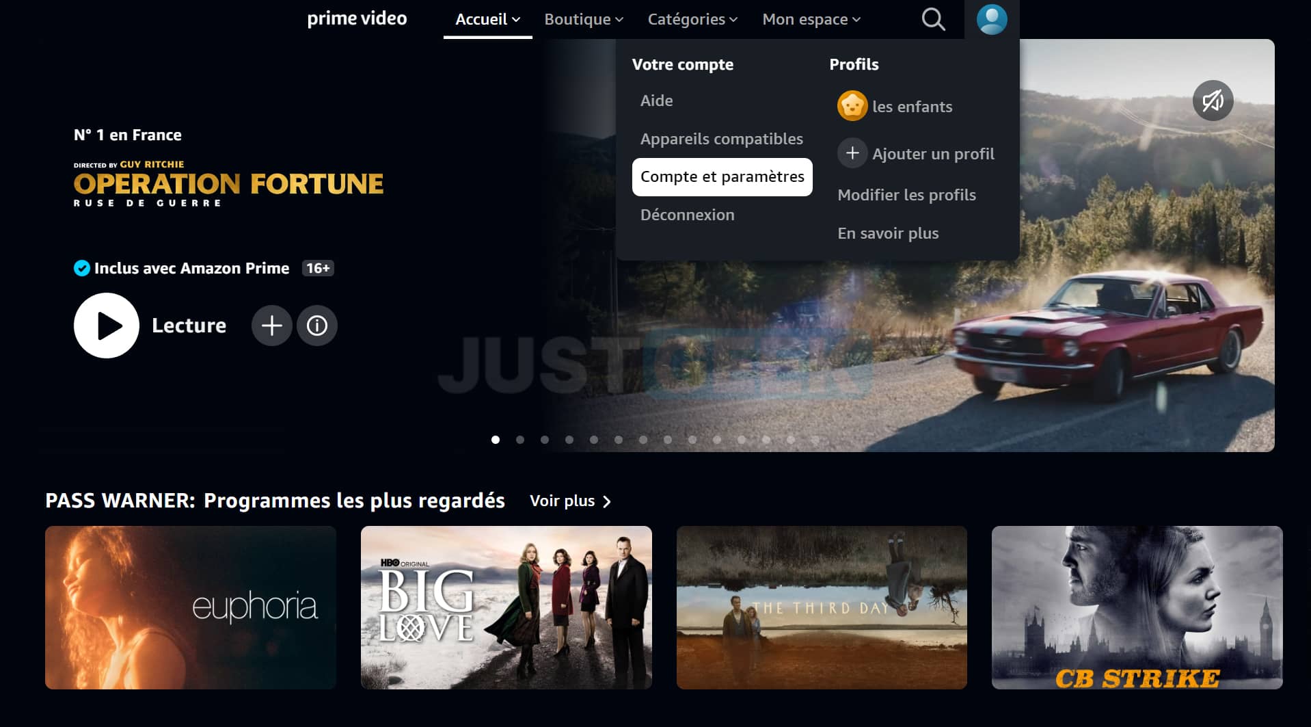The image size is (1311, 727).
Task: Unmute the trailer sound icon
Action: (x=1213, y=101)
